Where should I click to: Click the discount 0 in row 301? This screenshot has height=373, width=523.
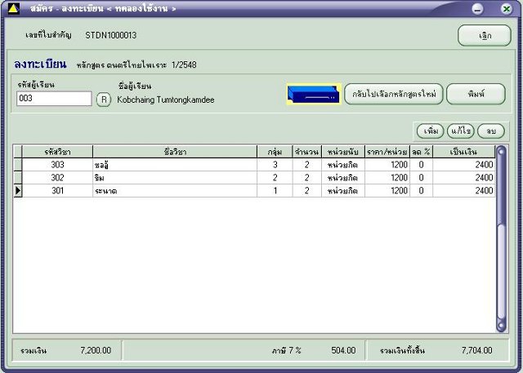(422, 191)
